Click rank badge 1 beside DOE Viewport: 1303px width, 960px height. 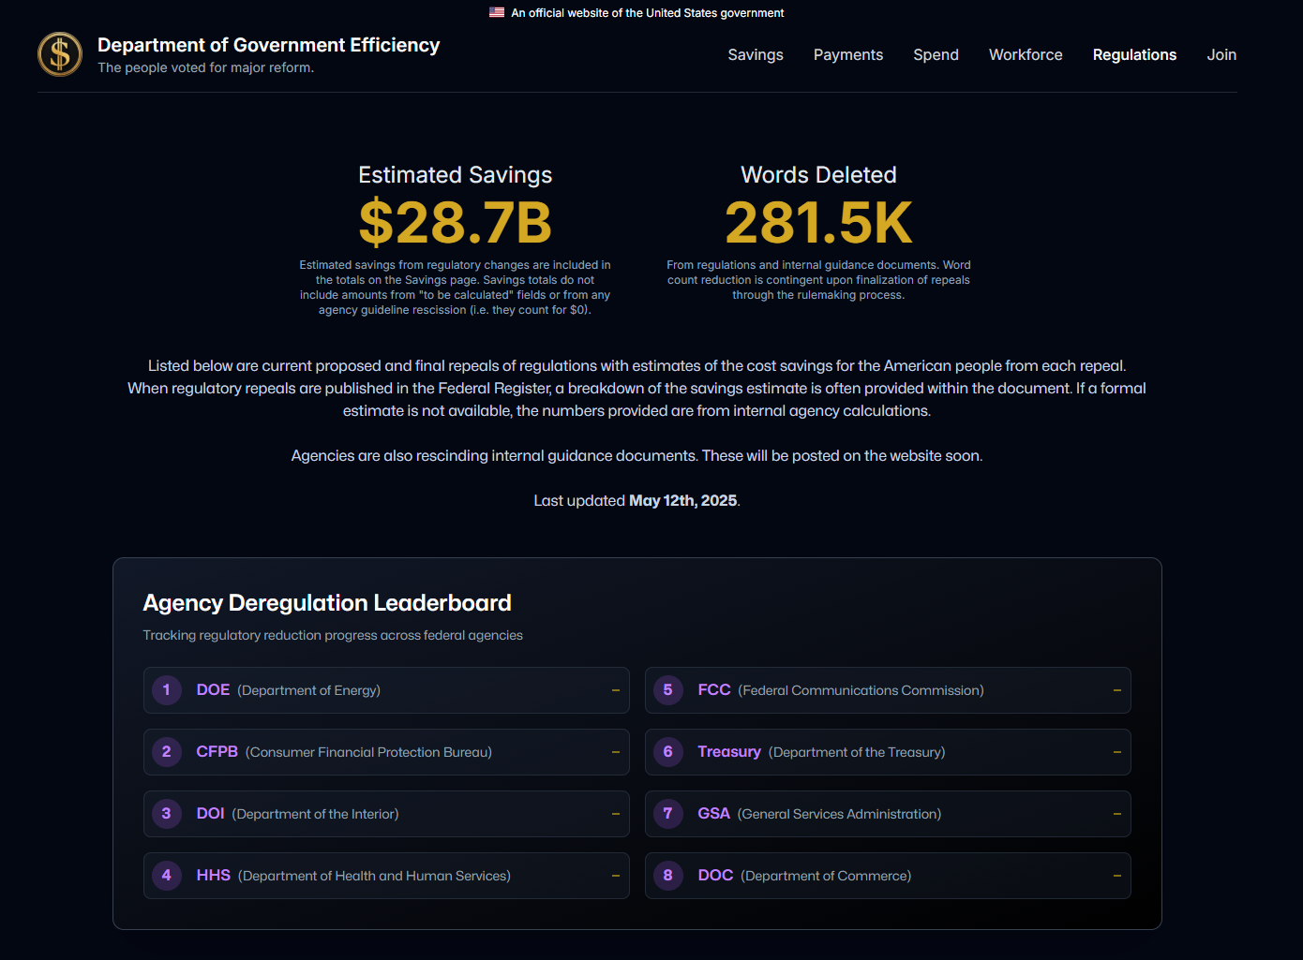point(167,690)
